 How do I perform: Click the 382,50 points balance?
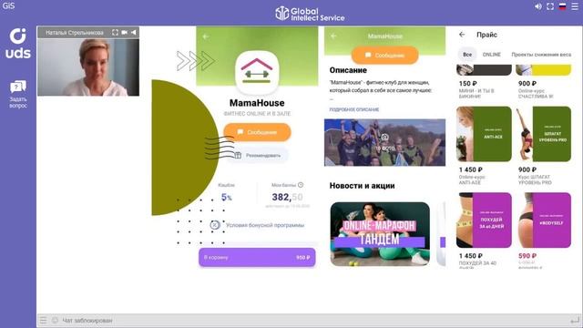[x=287, y=197]
